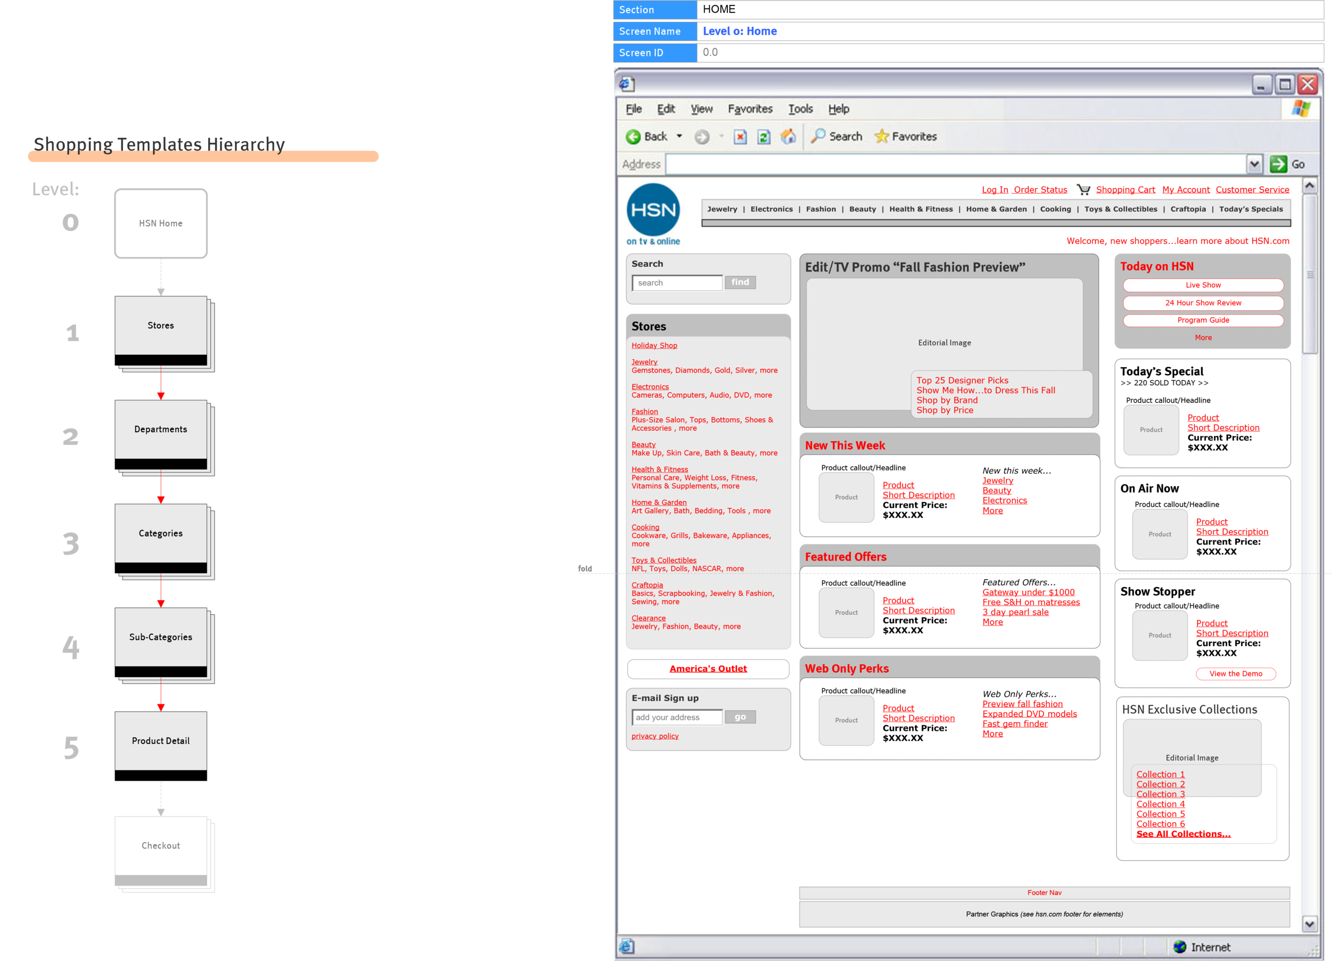Click the green Go arrow icon

[x=1278, y=164]
